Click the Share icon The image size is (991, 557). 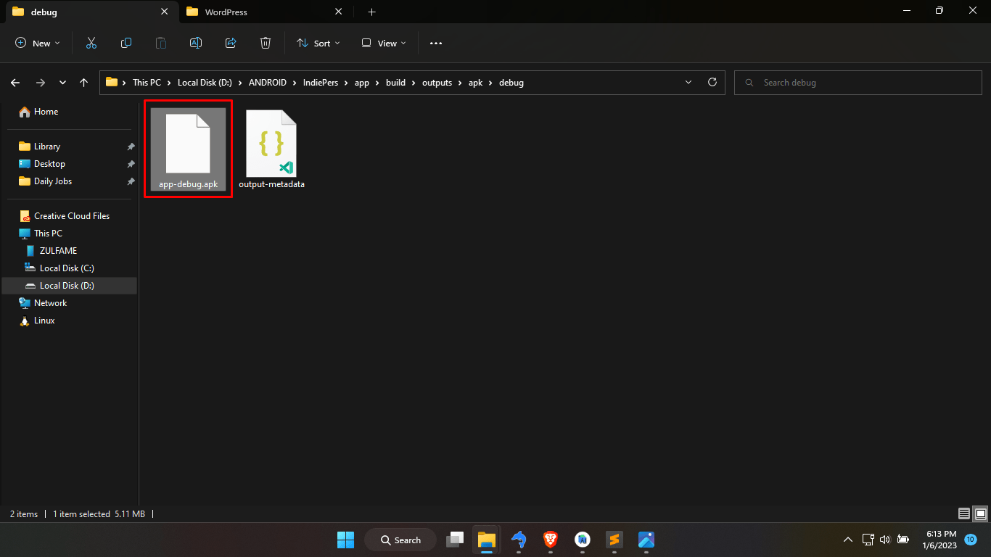pos(231,43)
